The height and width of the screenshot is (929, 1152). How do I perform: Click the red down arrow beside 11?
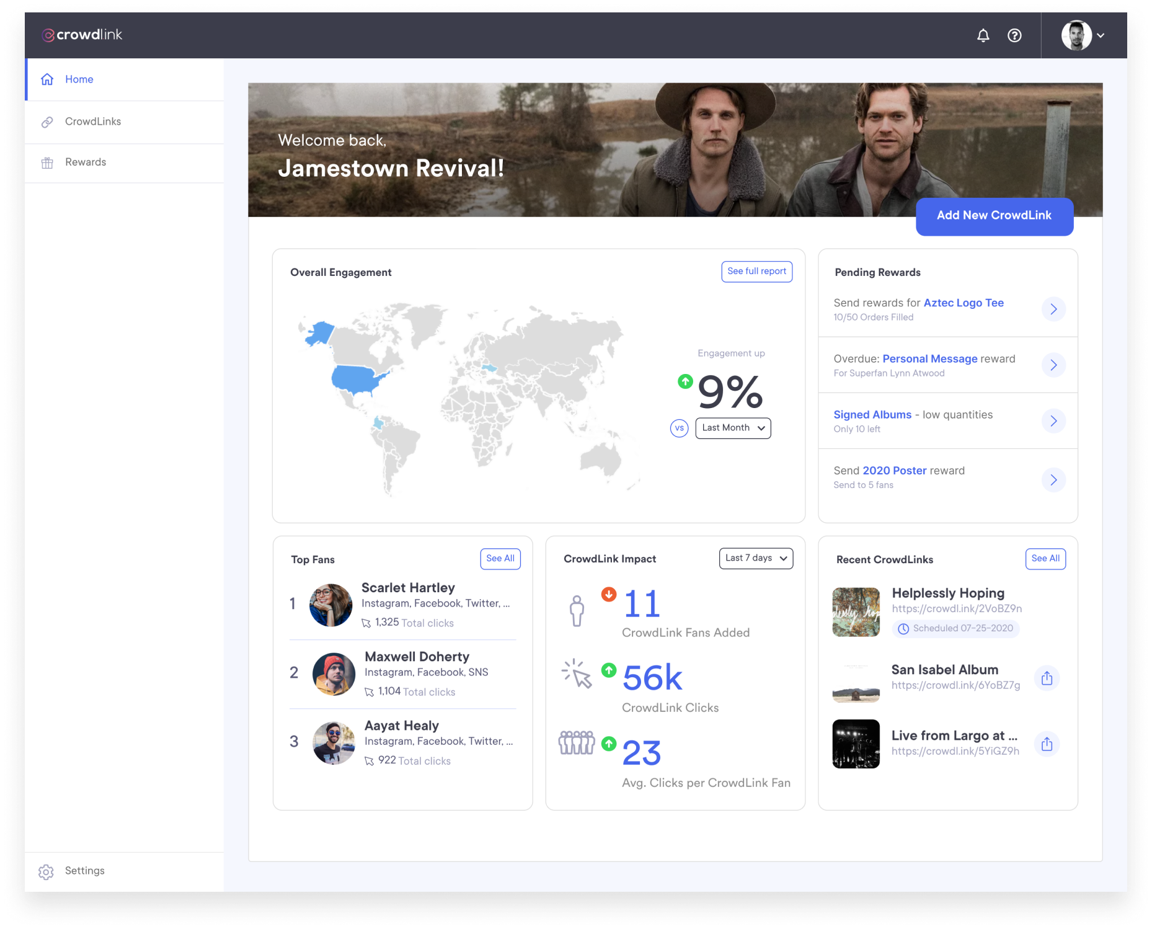[609, 594]
